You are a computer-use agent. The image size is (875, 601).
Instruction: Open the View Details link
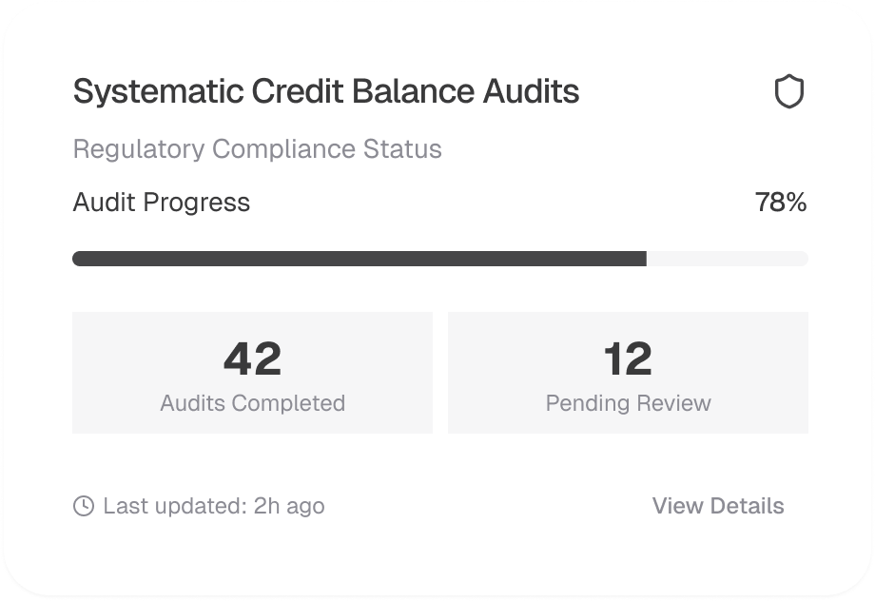718,506
